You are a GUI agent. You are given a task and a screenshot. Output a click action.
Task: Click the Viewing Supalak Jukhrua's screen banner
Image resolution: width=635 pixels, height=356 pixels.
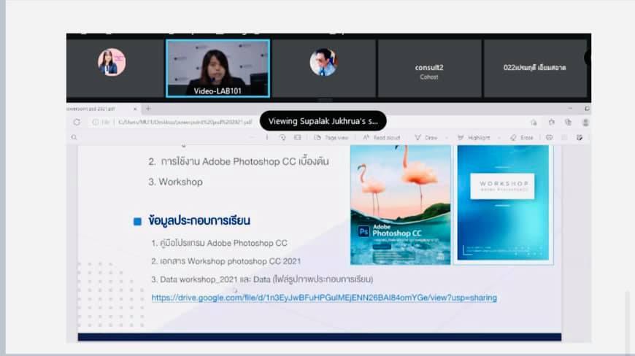pyautogui.click(x=323, y=121)
